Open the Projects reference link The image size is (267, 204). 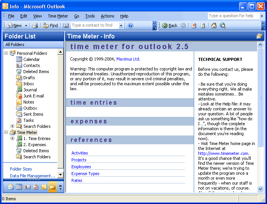point(79,160)
